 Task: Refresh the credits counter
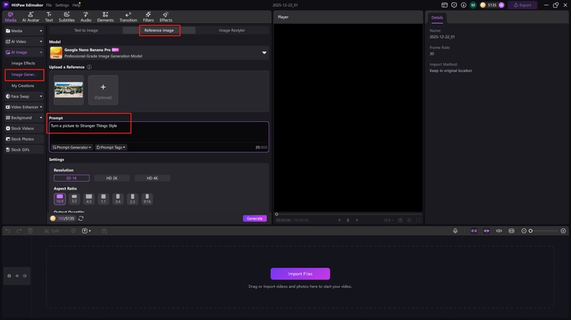click(81, 219)
